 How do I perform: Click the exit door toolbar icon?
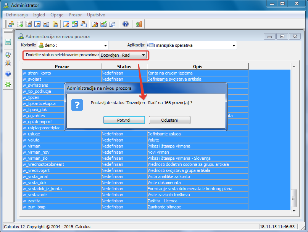coord(139,24)
